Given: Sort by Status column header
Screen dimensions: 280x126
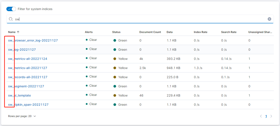Looking at the screenshot, I should point(116,32).
